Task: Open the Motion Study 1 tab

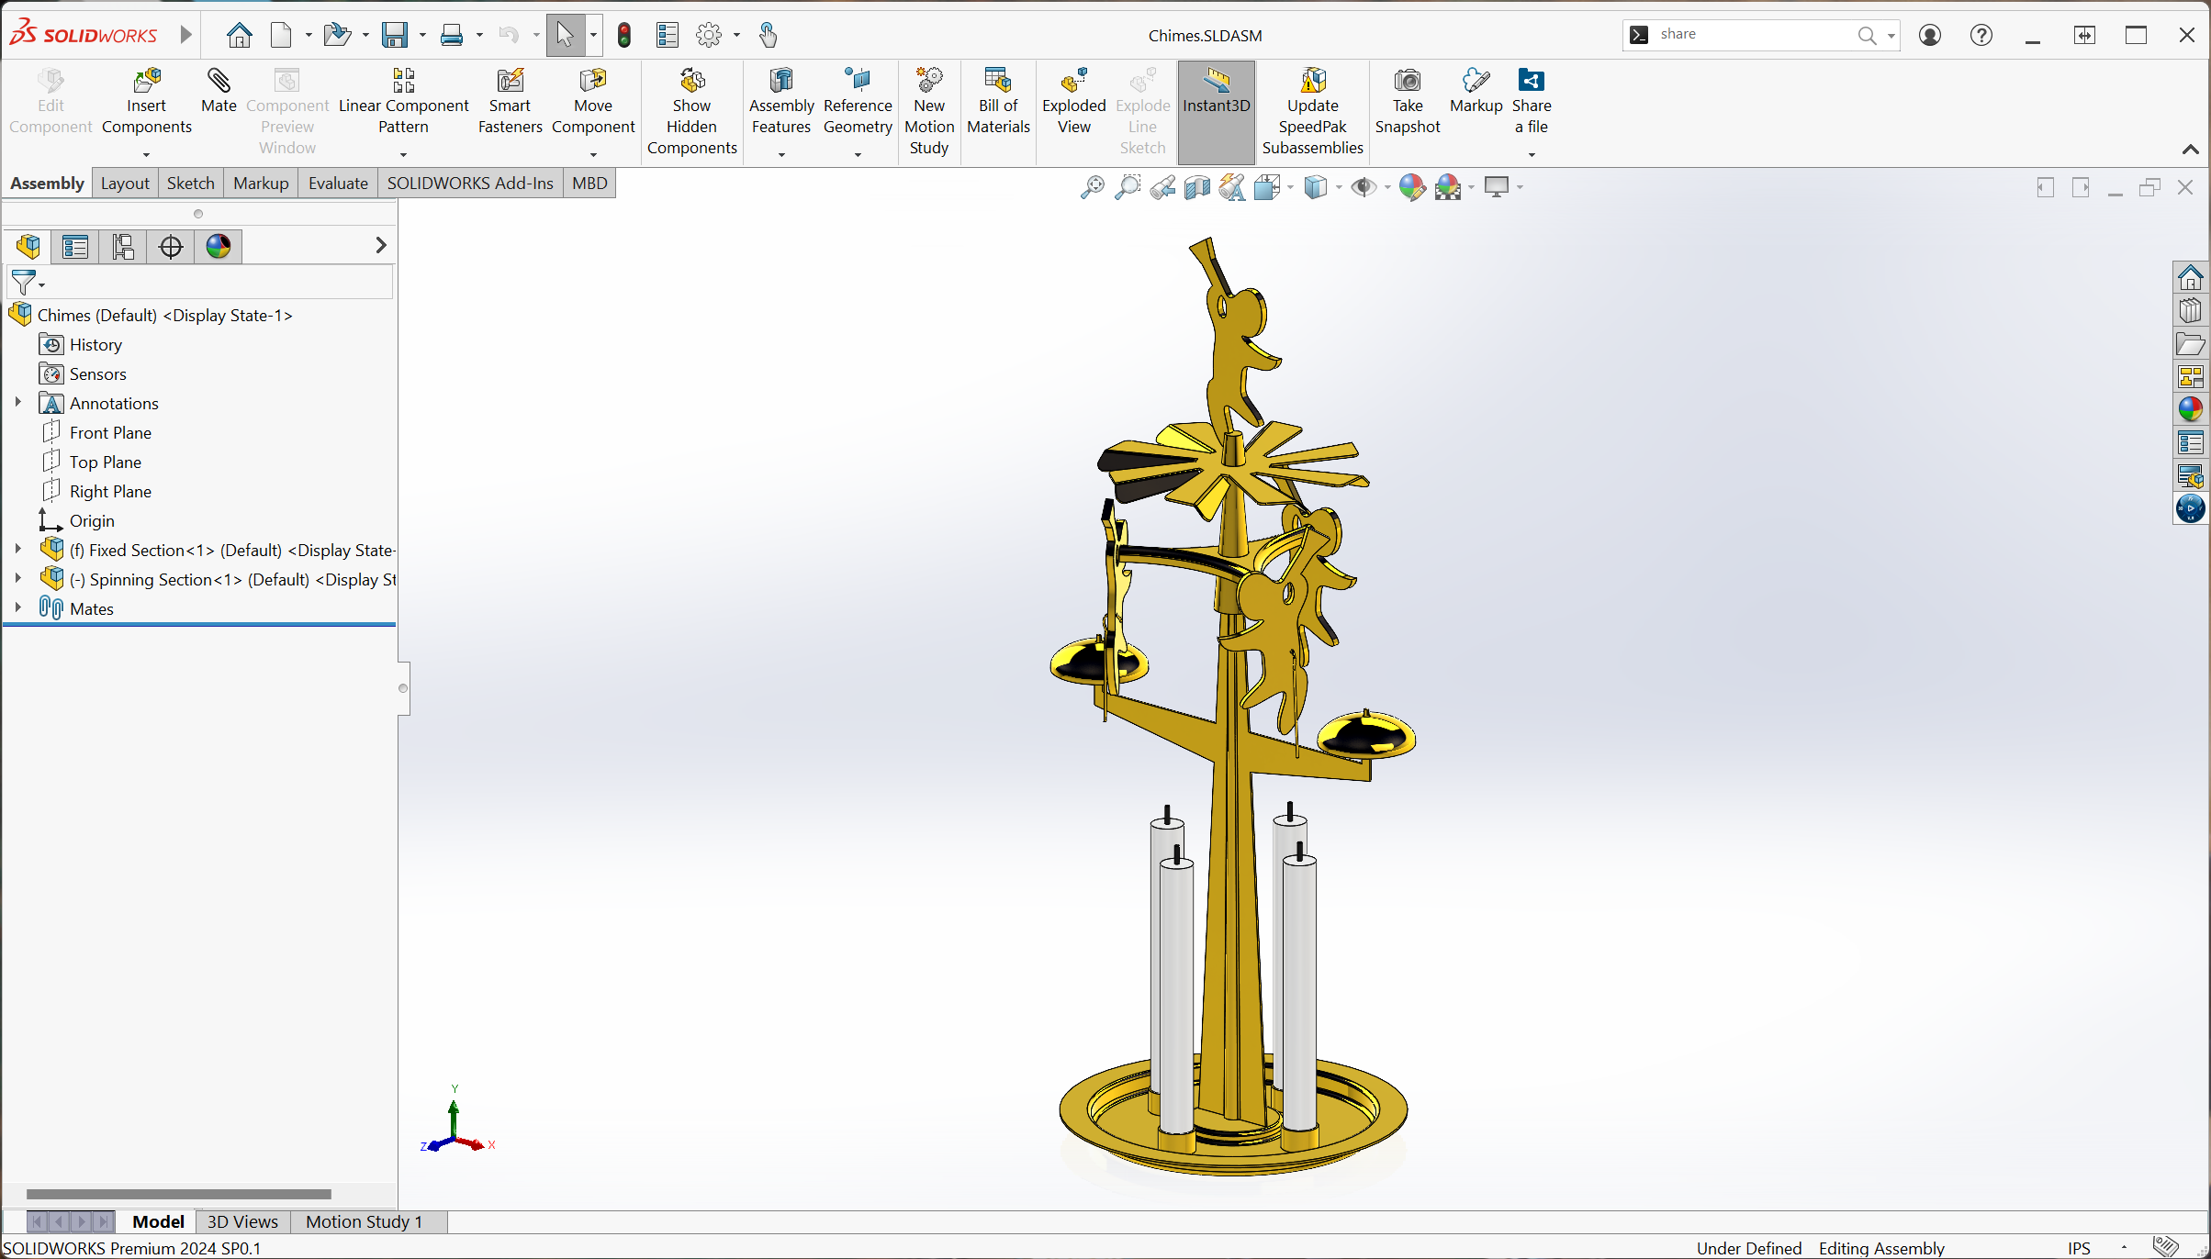Action: pyautogui.click(x=364, y=1221)
